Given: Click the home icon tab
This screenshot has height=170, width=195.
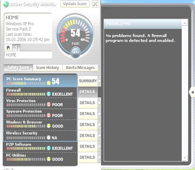Looking at the screenshot, I should click(x=8, y=48).
